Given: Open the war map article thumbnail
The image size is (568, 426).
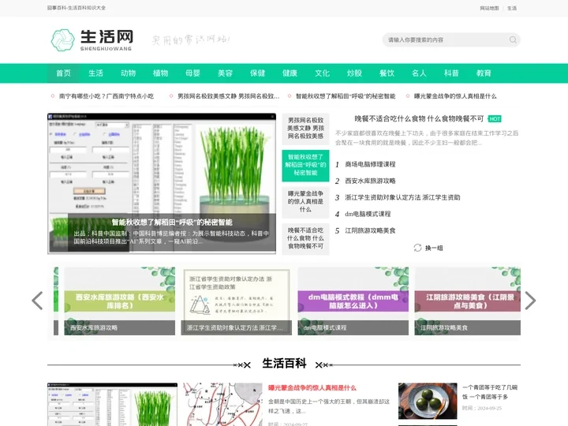Looking at the screenshot, I should pyautogui.click(x=222, y=404).
